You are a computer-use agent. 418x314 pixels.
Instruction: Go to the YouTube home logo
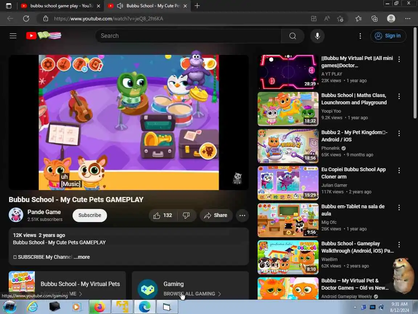pyautogui.click(x=44, y=36)
